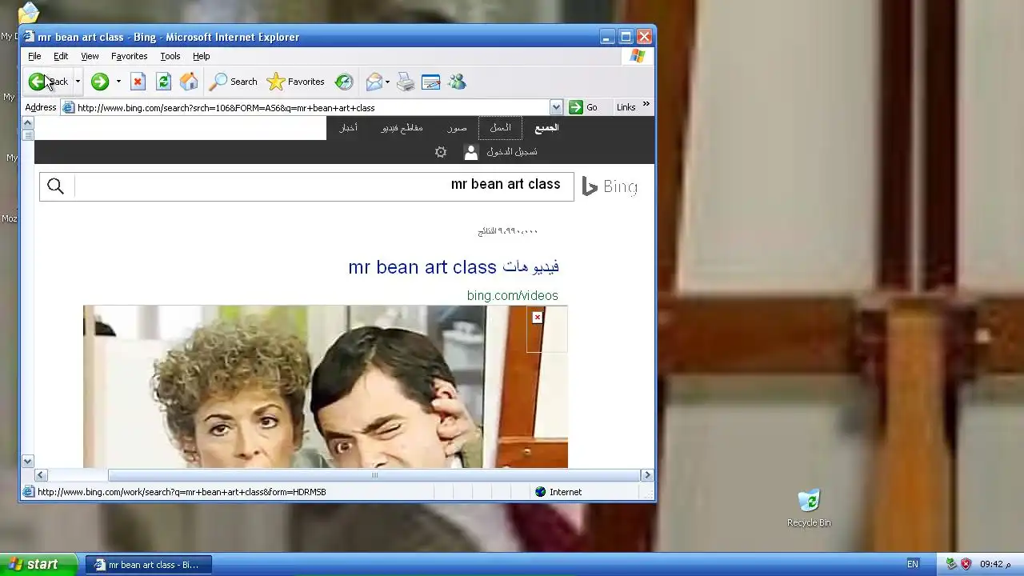
Task: Refresh the page with the Refresh icon
Action: click(x=163, y=82)
